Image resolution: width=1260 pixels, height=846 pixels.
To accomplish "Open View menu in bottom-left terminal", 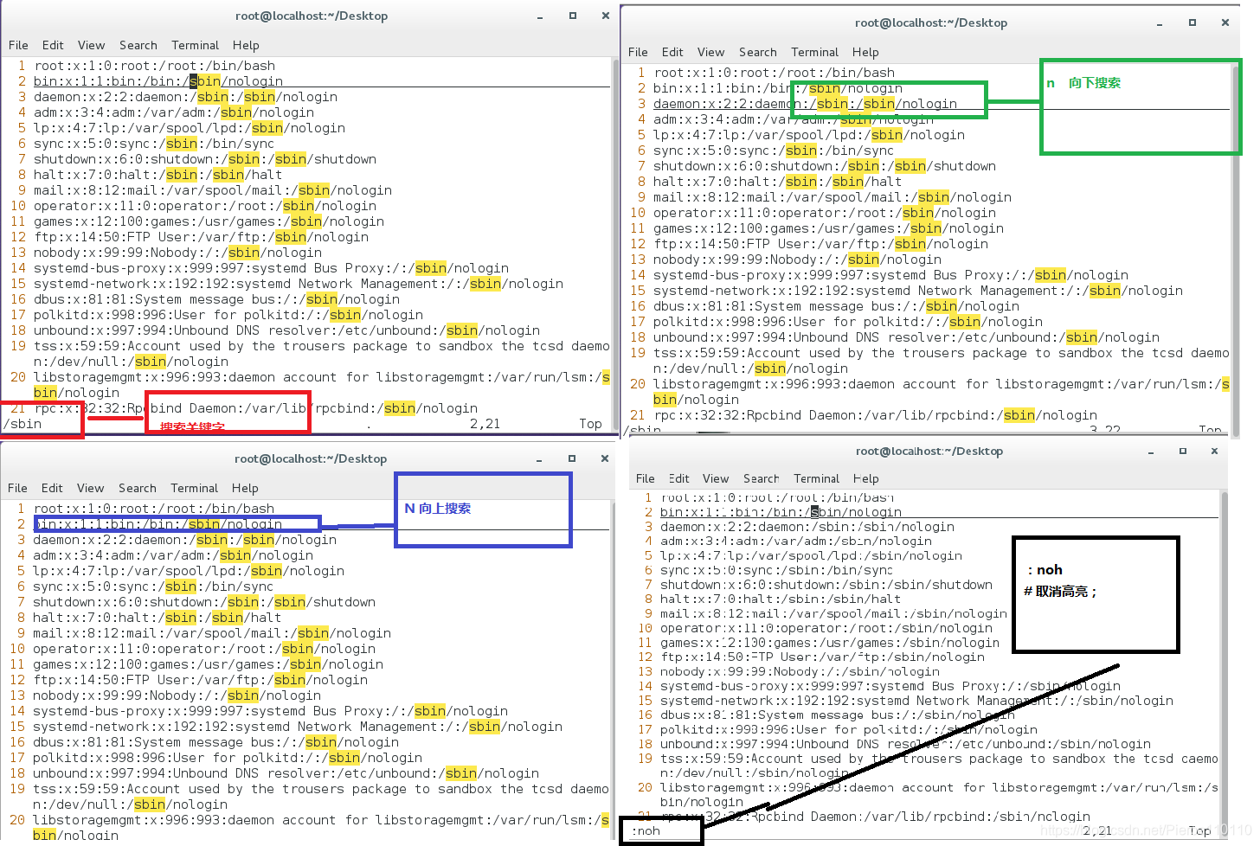I will 90,488.
